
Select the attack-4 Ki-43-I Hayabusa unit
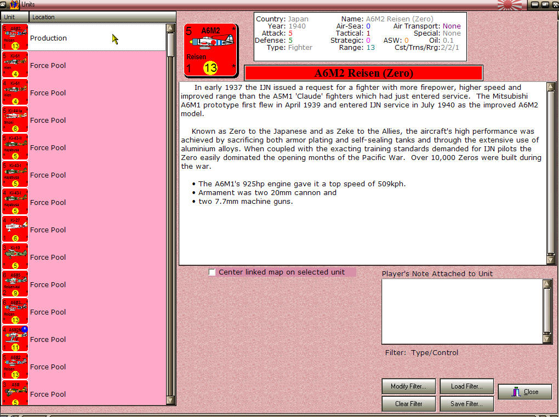click(15, 202)
